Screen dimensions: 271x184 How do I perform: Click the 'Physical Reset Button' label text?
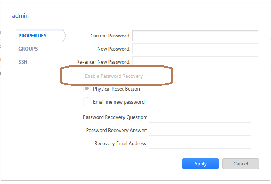click(116, 89)
